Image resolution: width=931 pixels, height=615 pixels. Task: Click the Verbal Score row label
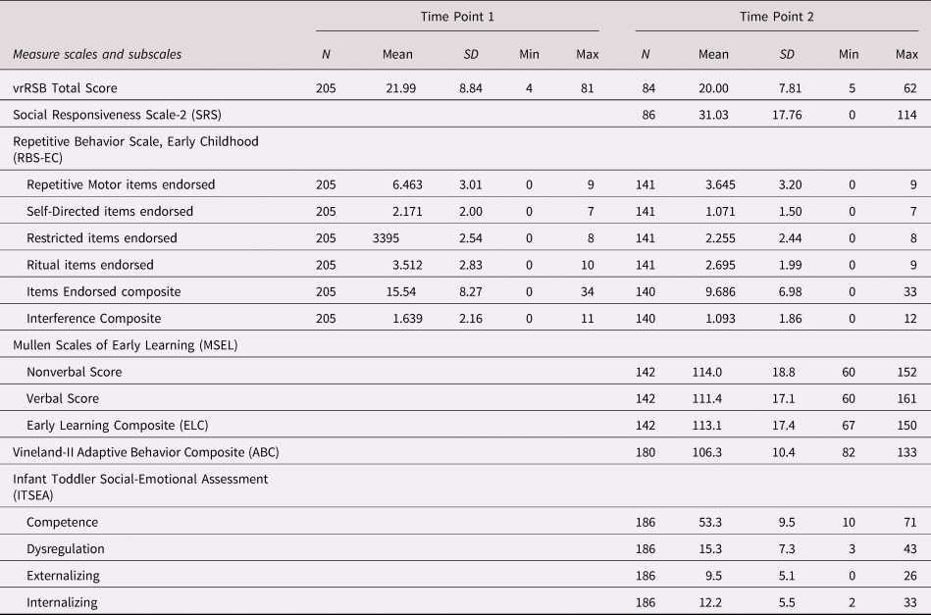63,398
